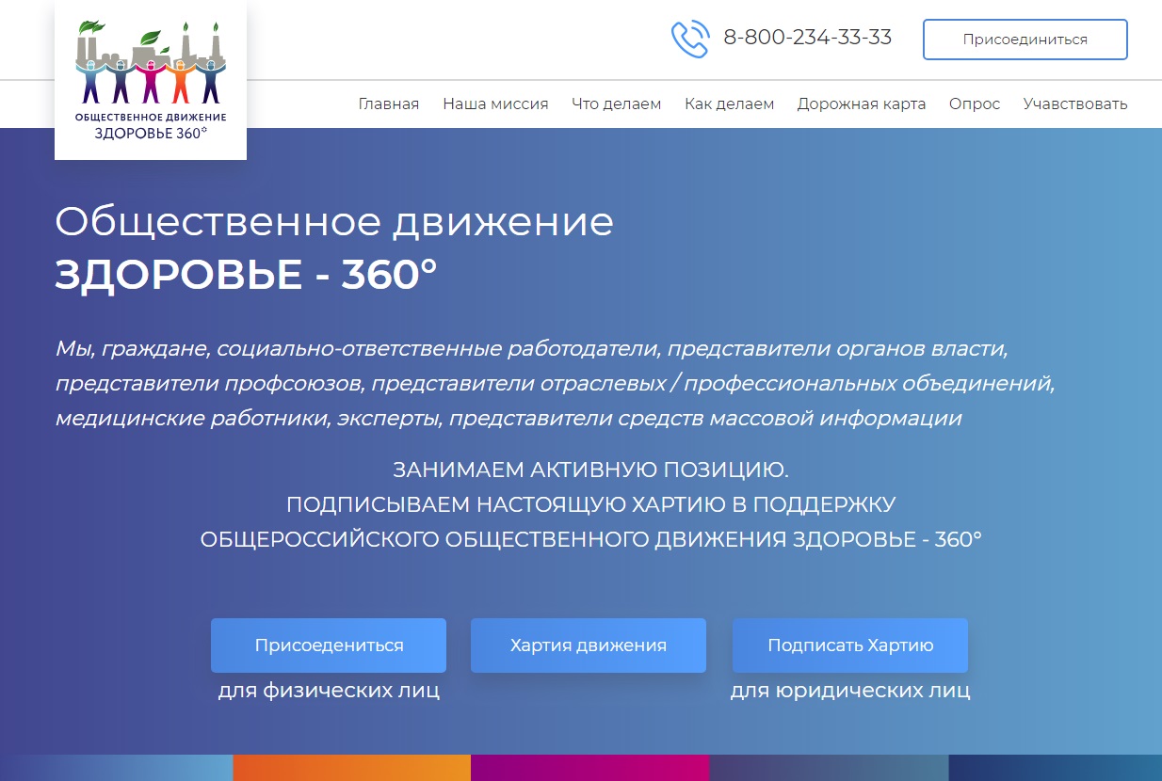
Task: Click the blue Присоедениться button
Action: 329,646
